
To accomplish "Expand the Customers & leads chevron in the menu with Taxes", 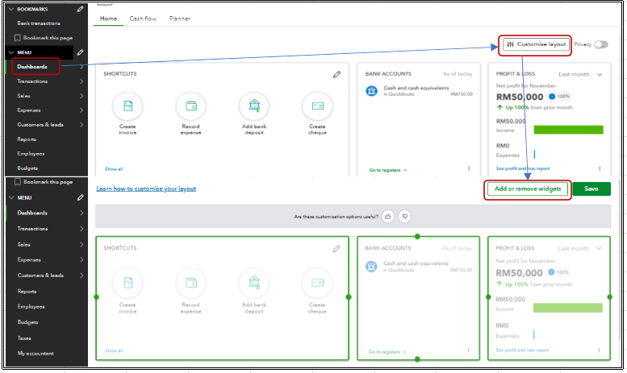I will [82, 276].
